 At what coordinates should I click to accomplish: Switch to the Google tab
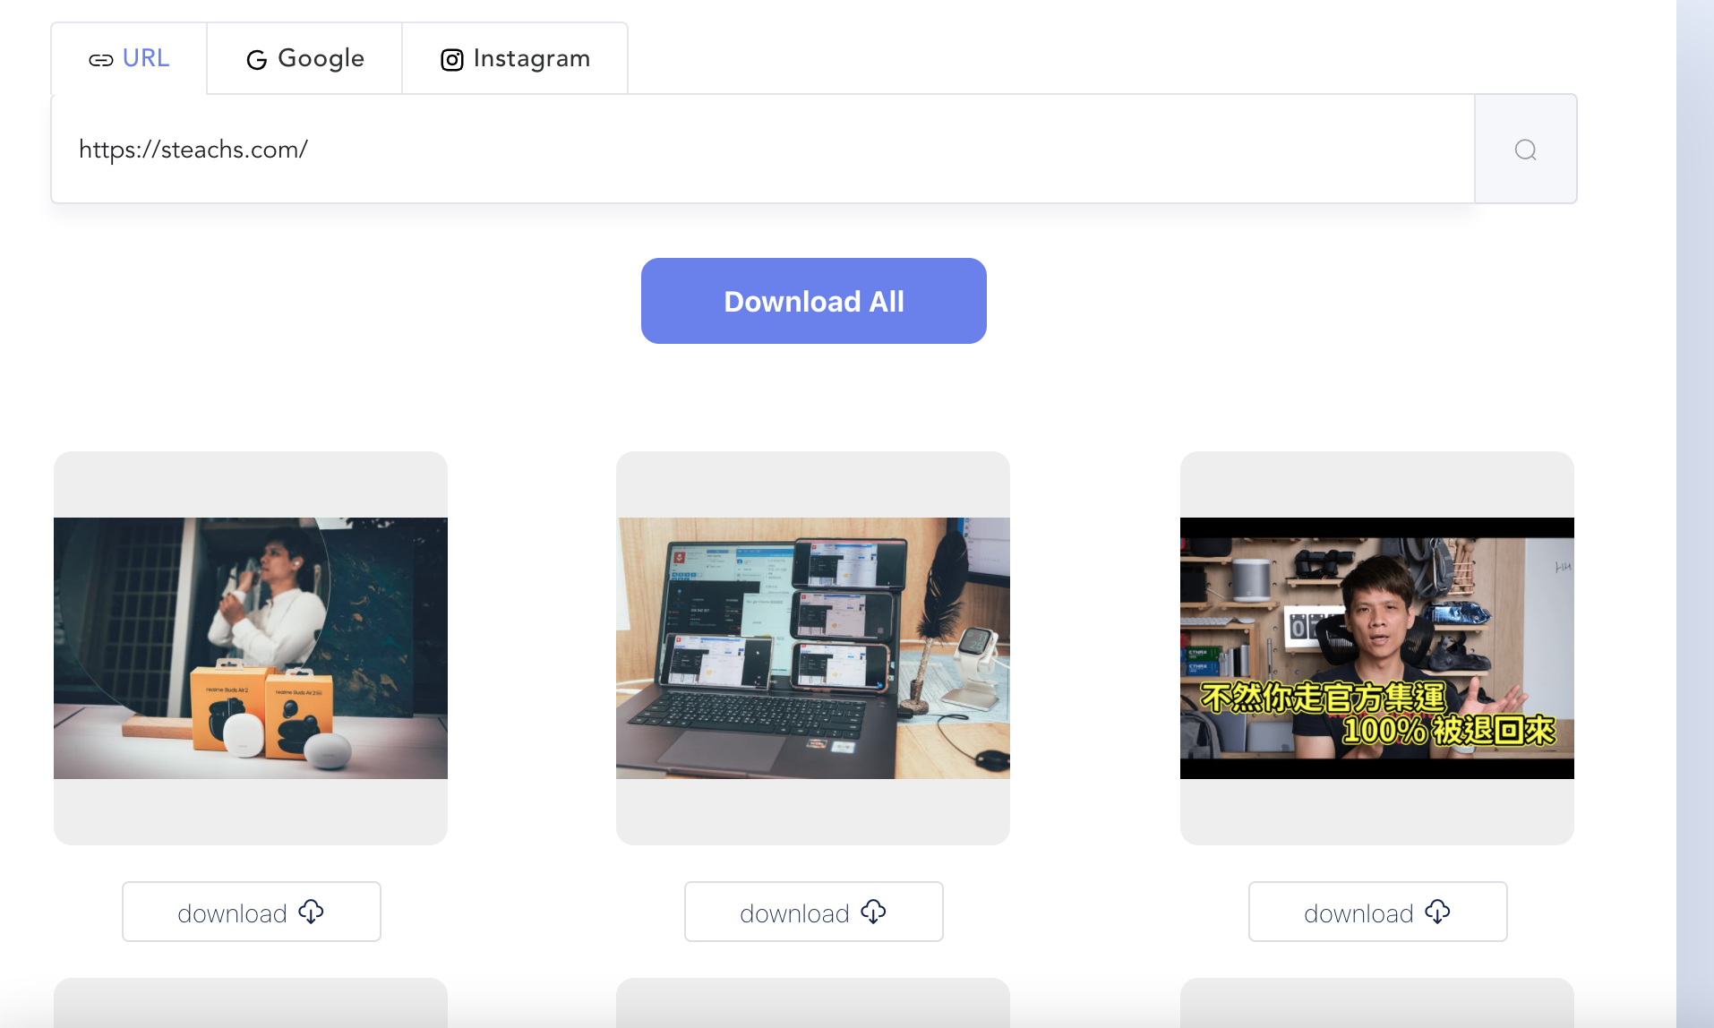click(304, 58)
